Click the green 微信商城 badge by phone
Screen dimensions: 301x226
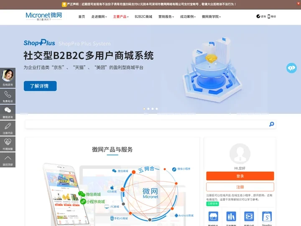[89, 194]
